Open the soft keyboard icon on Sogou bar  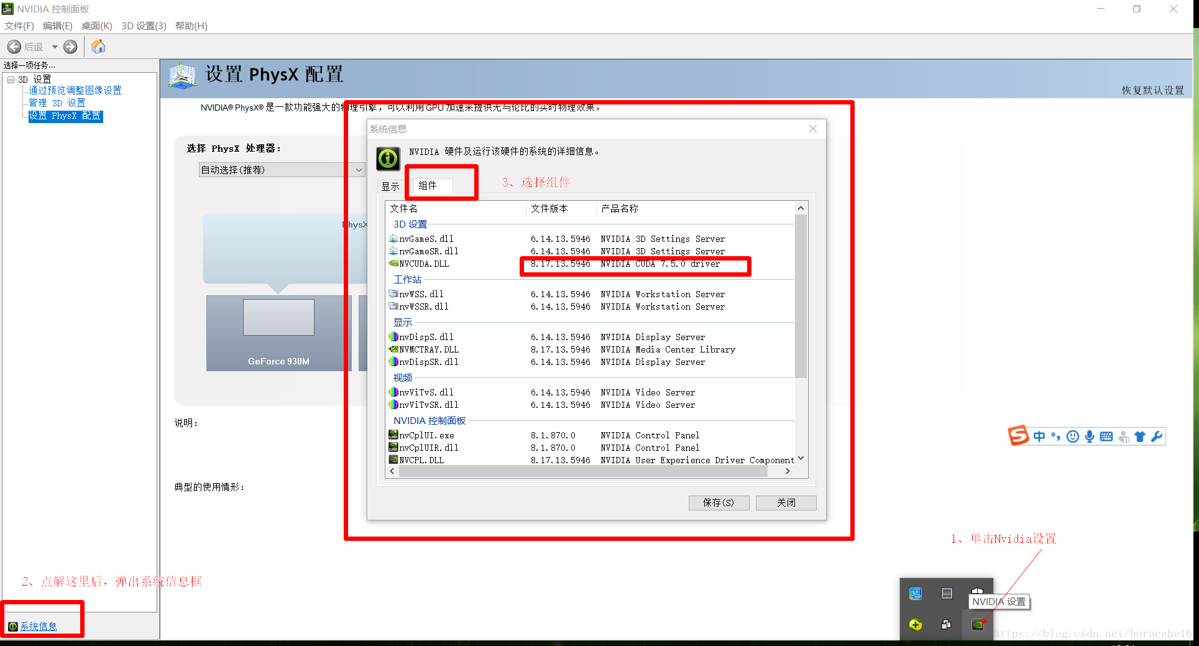pos(1106,436)
